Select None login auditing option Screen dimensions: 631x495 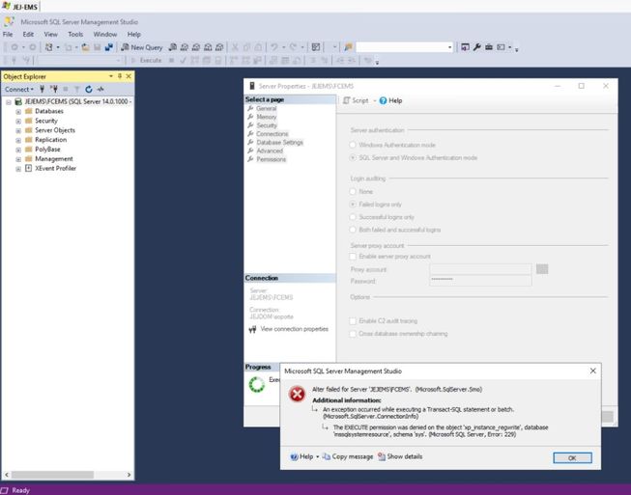(x=353, y=191)
